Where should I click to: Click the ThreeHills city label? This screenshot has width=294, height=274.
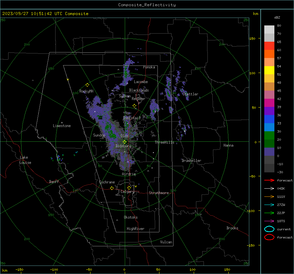[x=164, y=142]
